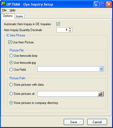Select the Options tab

(x=8, y=16)
